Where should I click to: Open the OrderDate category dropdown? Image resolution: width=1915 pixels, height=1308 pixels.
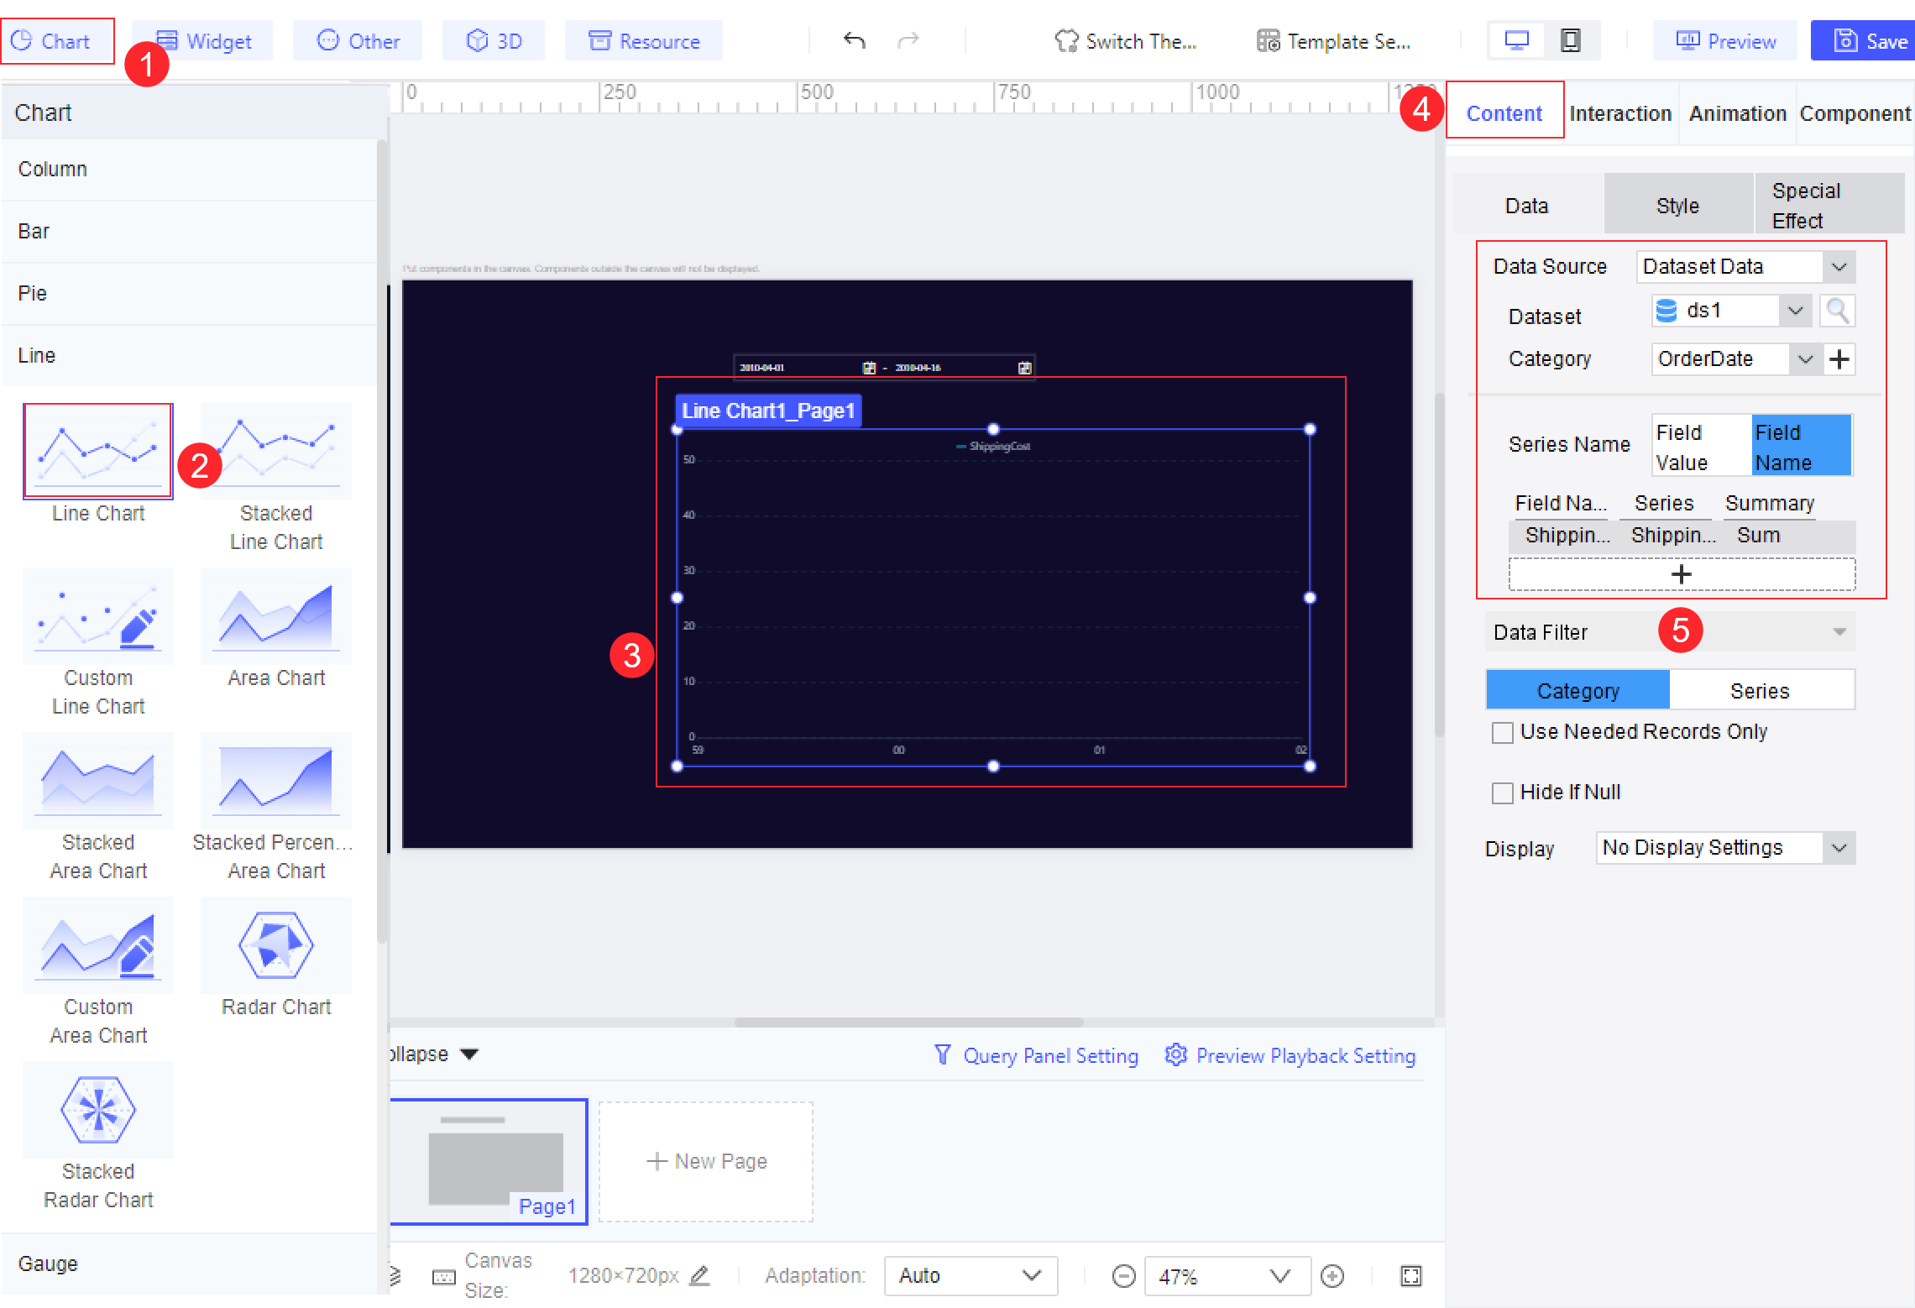[1735, 359]
